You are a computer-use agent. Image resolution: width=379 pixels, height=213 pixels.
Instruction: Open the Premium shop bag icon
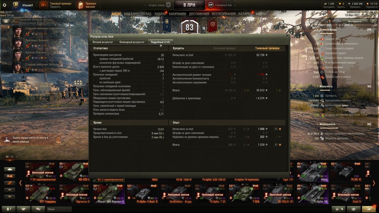(x=80, y=5)
